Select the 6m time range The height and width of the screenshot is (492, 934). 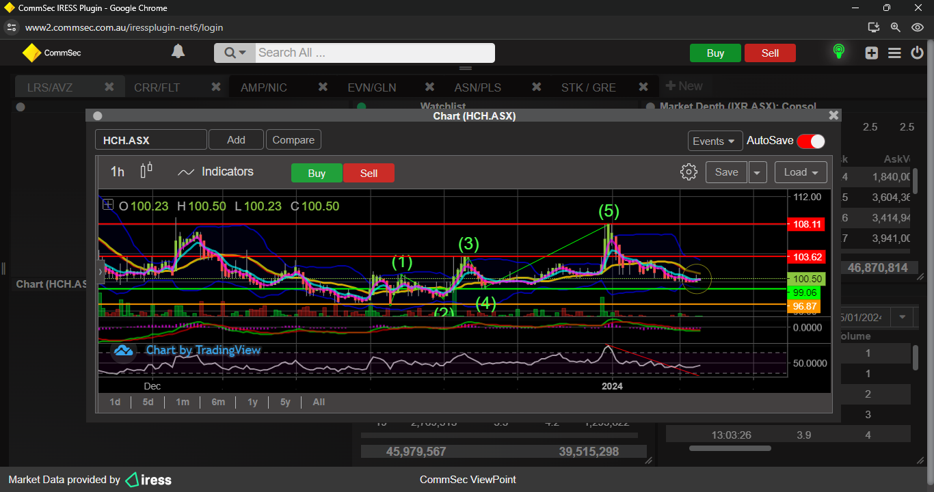pos(218,402)
